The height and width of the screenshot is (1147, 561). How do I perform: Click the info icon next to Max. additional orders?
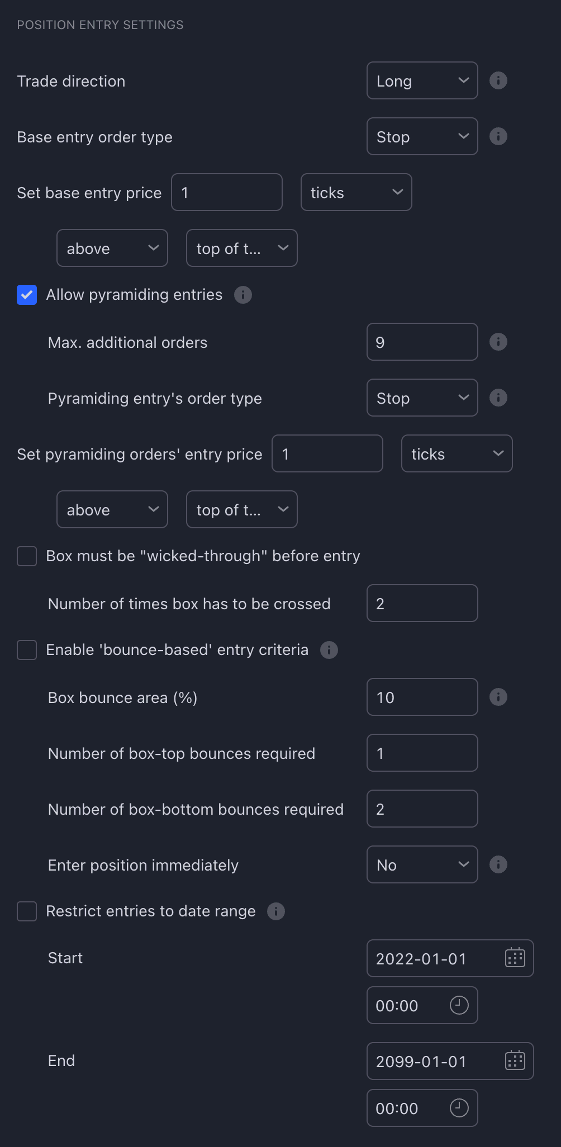[497, 342]
